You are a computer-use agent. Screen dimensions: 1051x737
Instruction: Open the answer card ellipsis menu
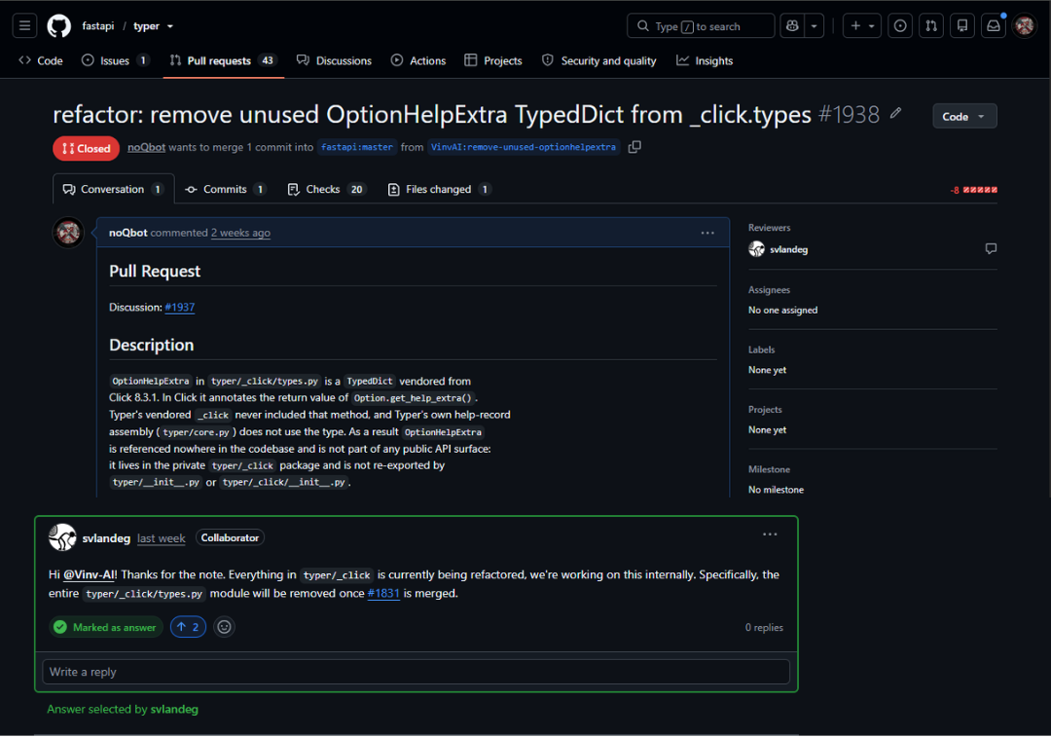(x=770, y=534)
